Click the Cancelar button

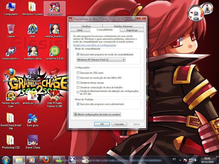point(119,124)
